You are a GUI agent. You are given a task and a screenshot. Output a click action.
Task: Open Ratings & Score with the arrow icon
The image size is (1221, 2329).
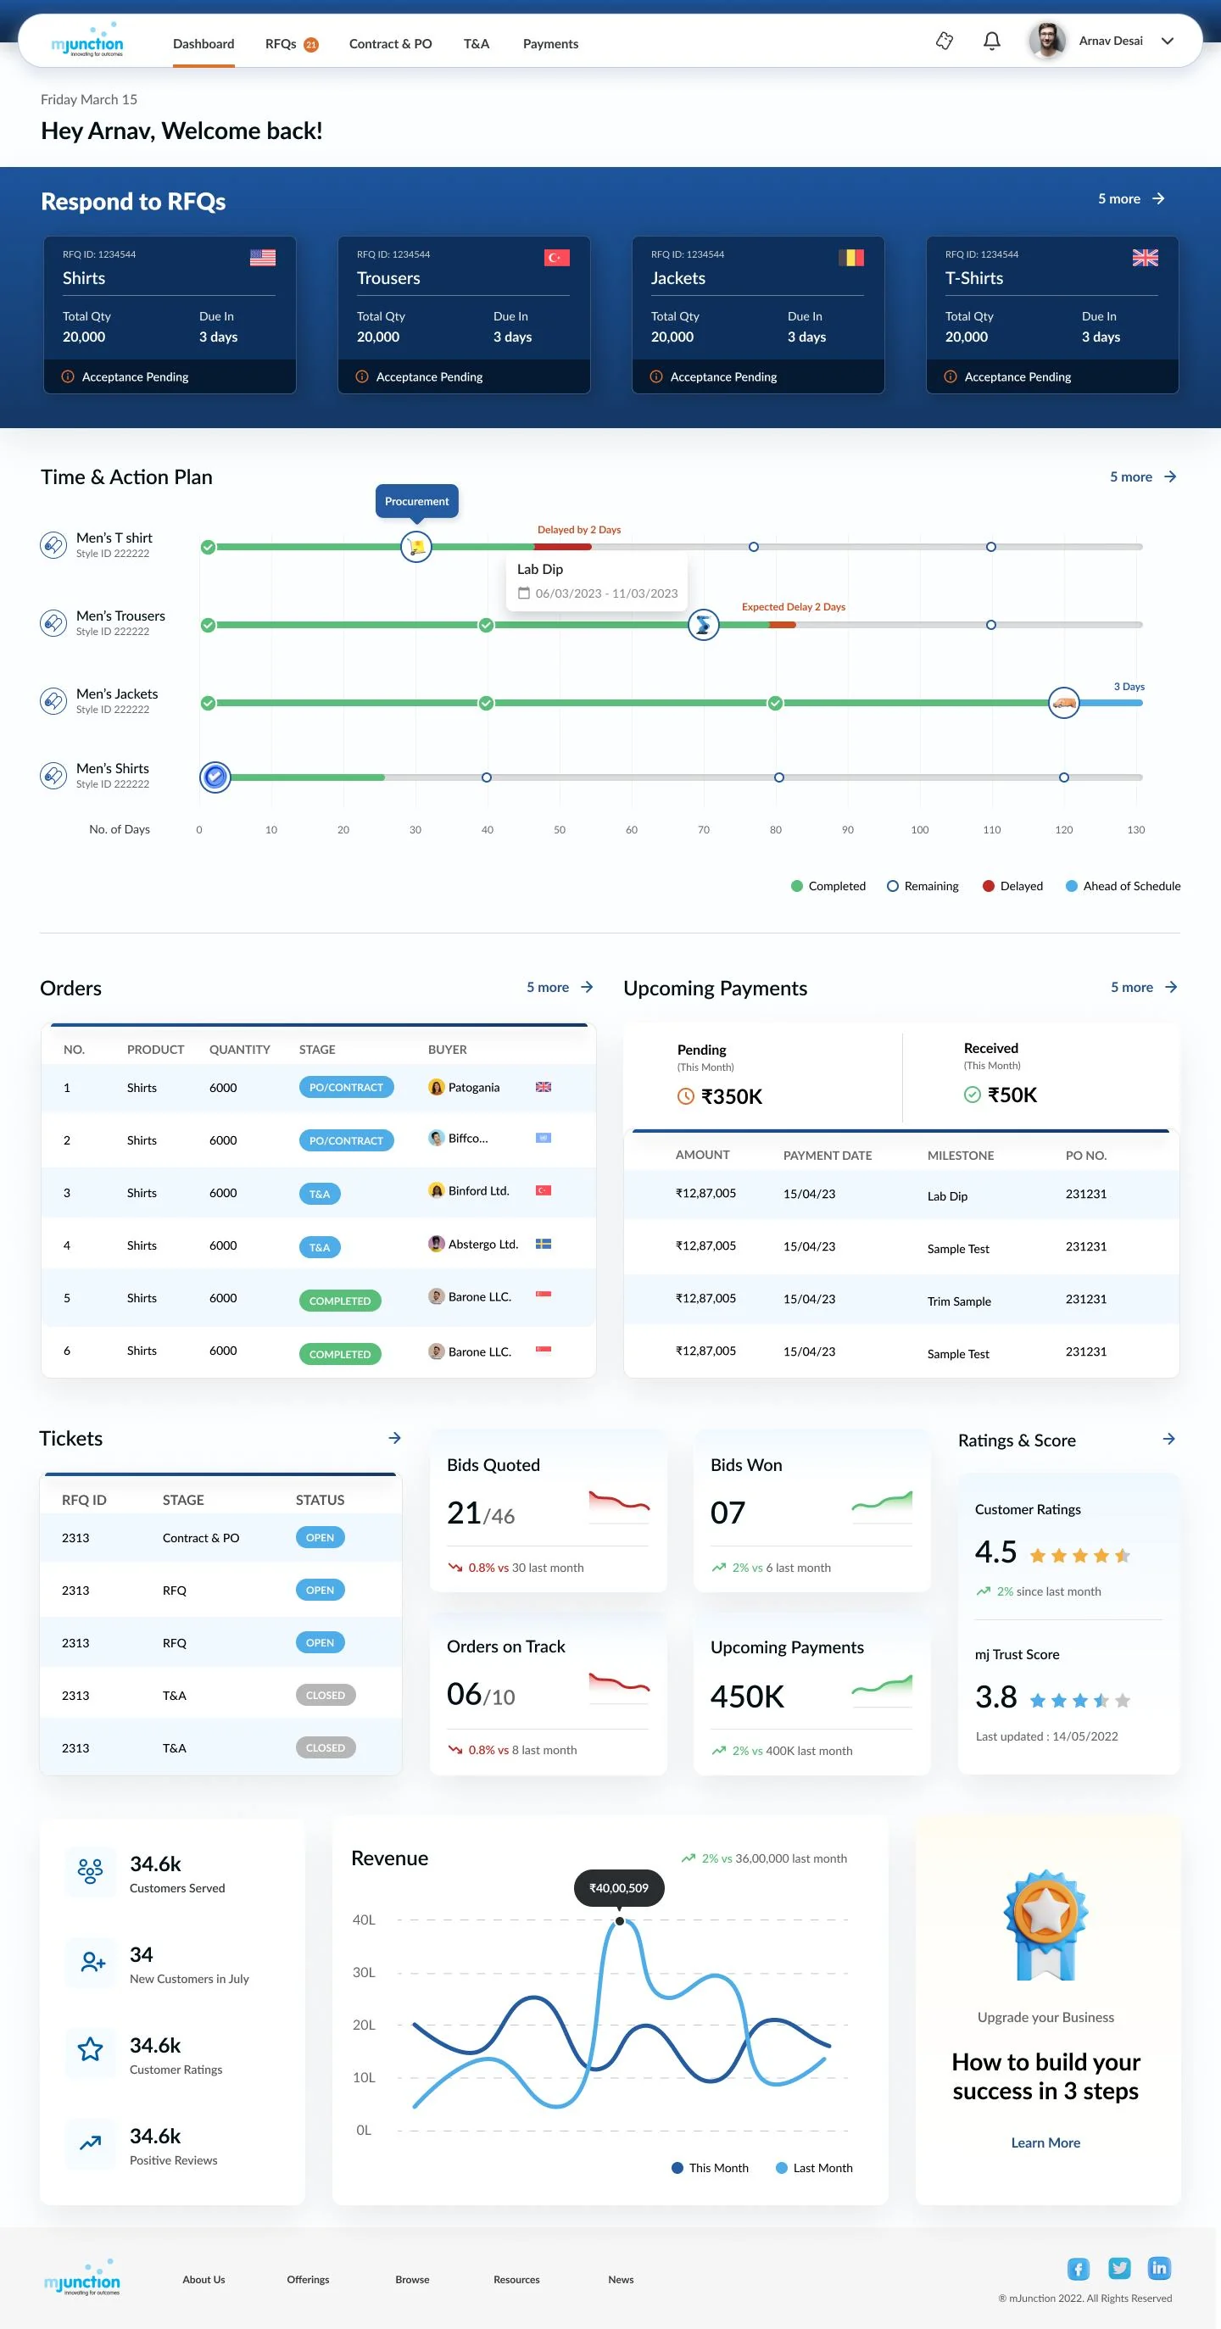1168,1439
